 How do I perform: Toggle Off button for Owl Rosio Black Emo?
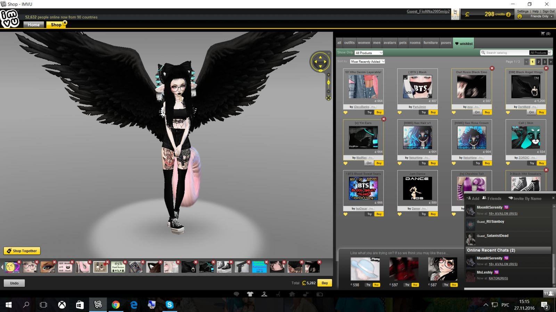(477, 112)
